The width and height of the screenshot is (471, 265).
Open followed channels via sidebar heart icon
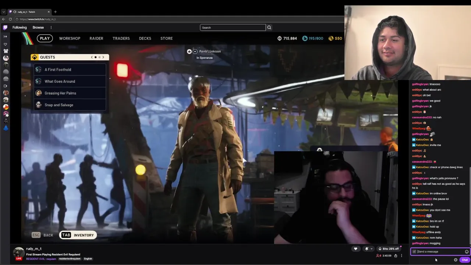pos(5,44)
